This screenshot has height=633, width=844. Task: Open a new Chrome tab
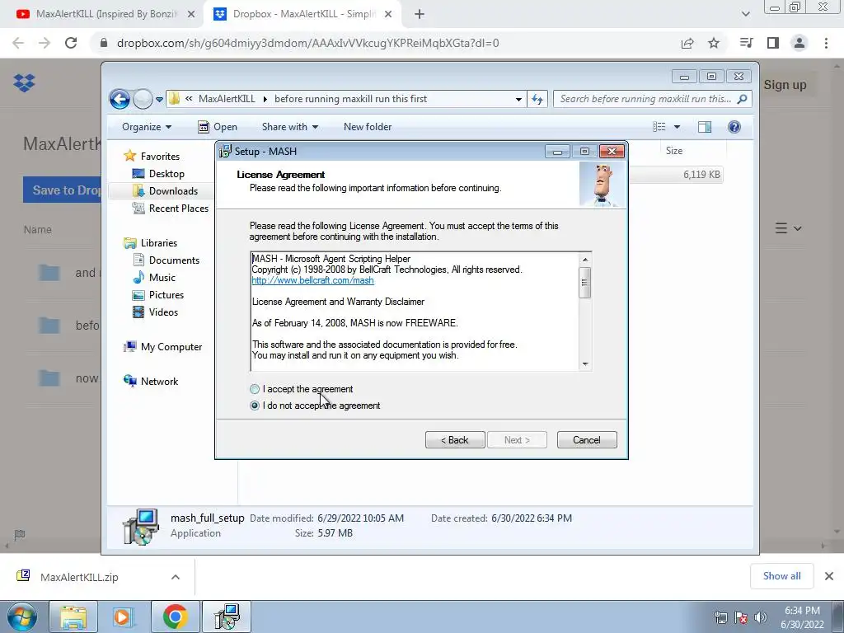coord(420,15)
